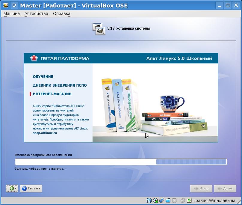Click the installer step icon beside 5/13
242x205 pixels.
[99, 28]
